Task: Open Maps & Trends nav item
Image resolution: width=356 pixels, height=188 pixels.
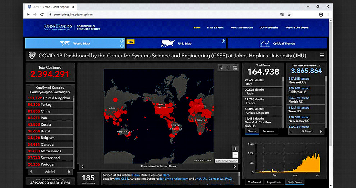Action: tap(215, 28)
